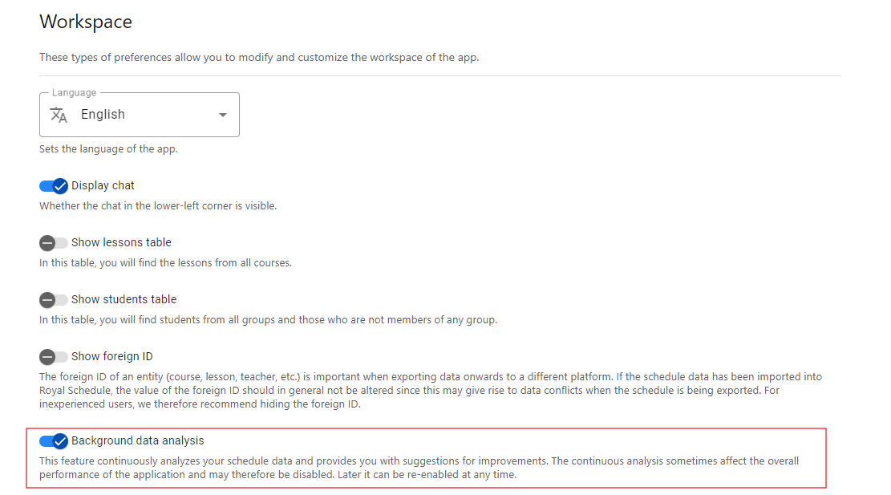The height and width of the screenshot is (495, 891).
Task: Click the Workspace heading
Action: [x=86, y=22]
